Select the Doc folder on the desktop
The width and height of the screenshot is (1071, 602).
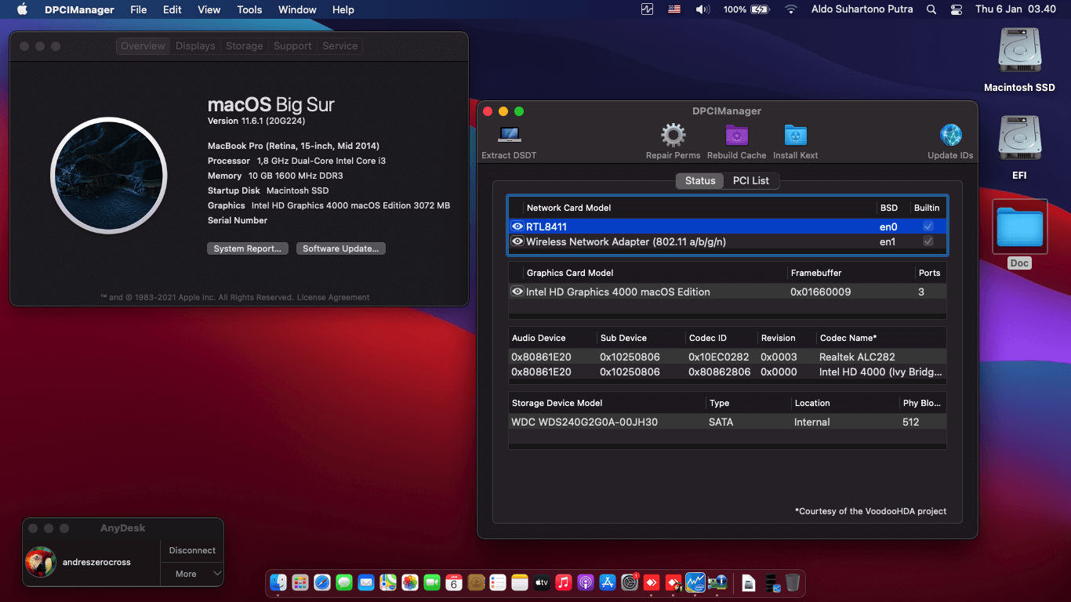1019,227
